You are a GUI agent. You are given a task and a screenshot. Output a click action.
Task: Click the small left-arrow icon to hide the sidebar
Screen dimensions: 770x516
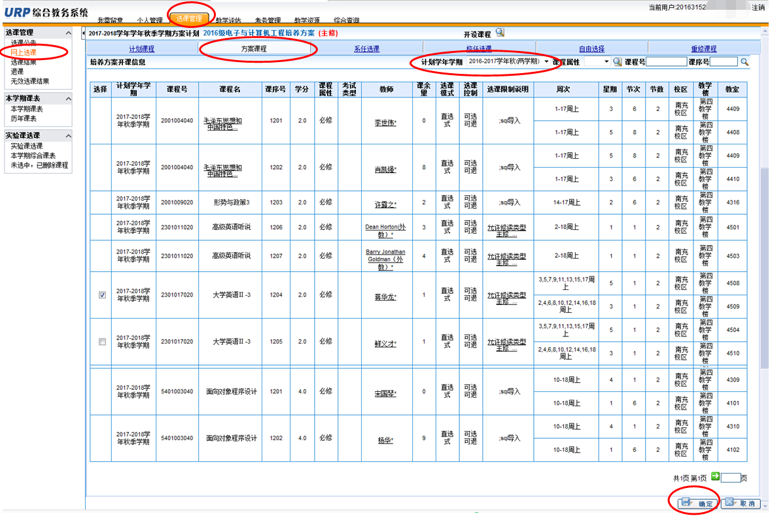(x=84, y=33)
